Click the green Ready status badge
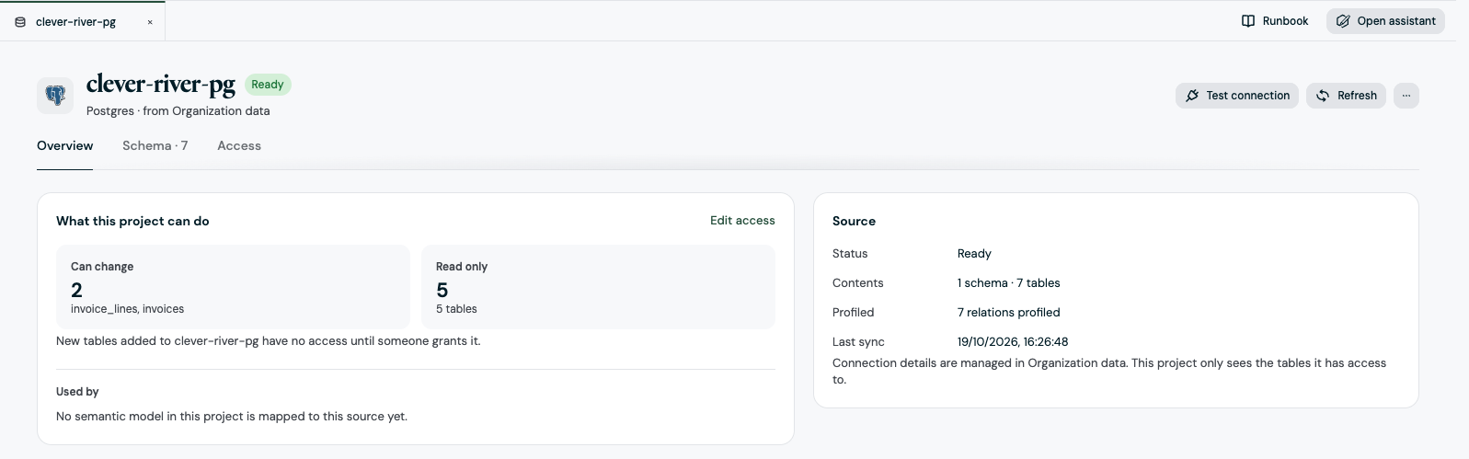 268,85
